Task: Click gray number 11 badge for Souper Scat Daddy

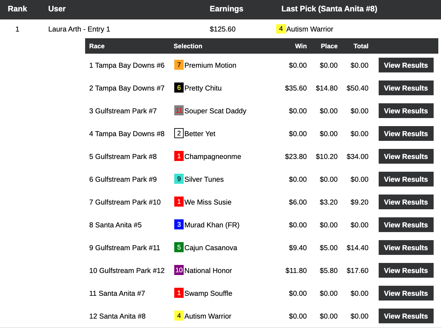Action: [179, 111]
